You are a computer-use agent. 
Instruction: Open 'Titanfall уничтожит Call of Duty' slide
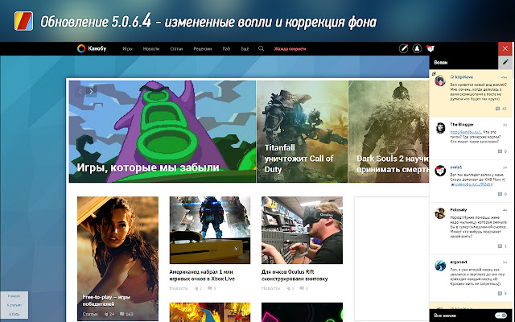pos(303,131)
